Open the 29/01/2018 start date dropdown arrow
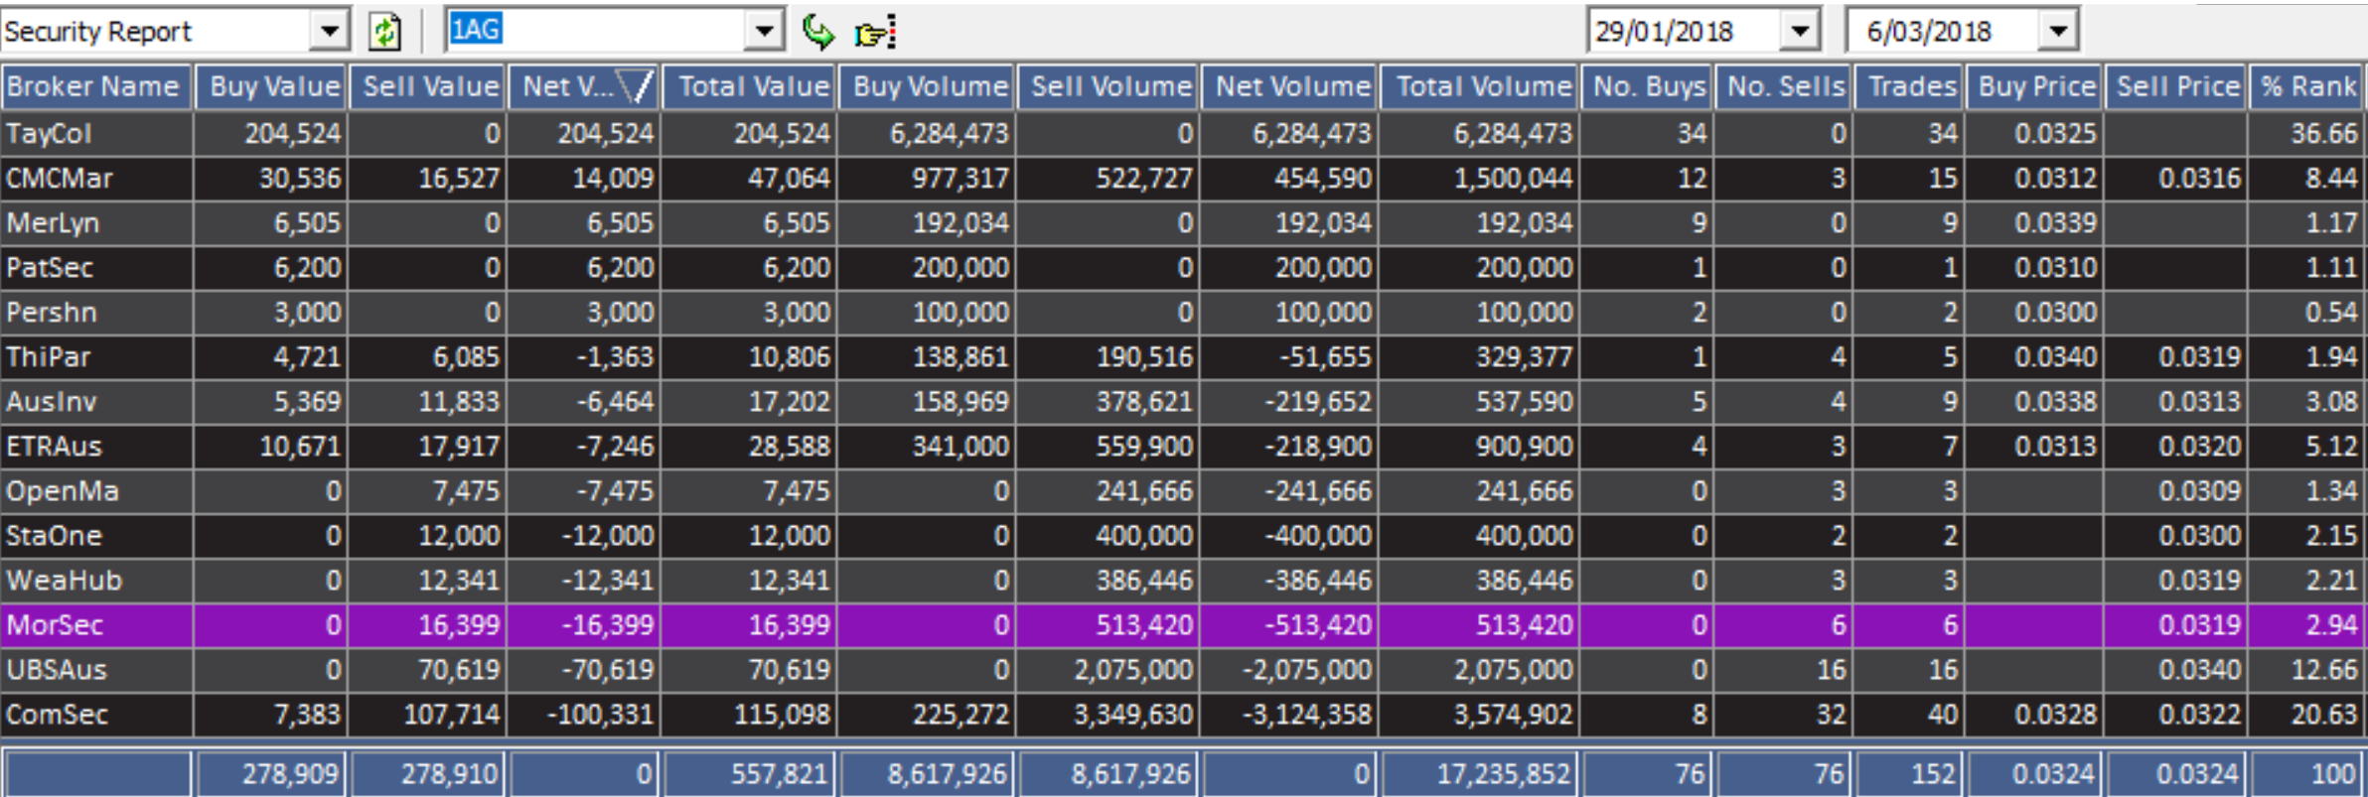The height and width of the screenshot is (797, 2368). (1799, 31)
